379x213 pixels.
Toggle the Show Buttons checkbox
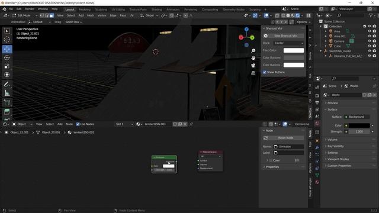tap(265, 72)
